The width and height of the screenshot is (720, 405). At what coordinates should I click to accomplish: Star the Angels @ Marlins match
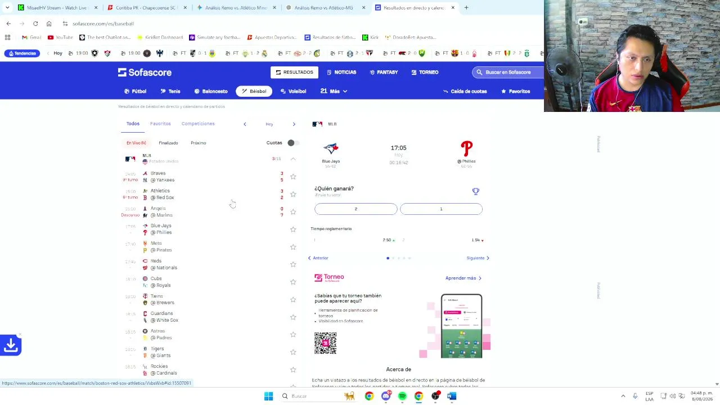click(x=293, y=211)
